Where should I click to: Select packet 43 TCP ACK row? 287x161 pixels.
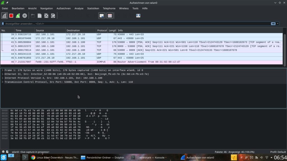142,50
